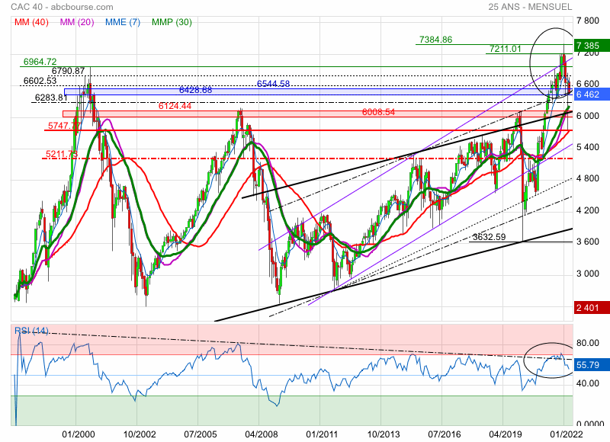The height and width of the screenshot is (442, 610).
Task: Select the 6008.54 red zone label
Action: [378, 112]
